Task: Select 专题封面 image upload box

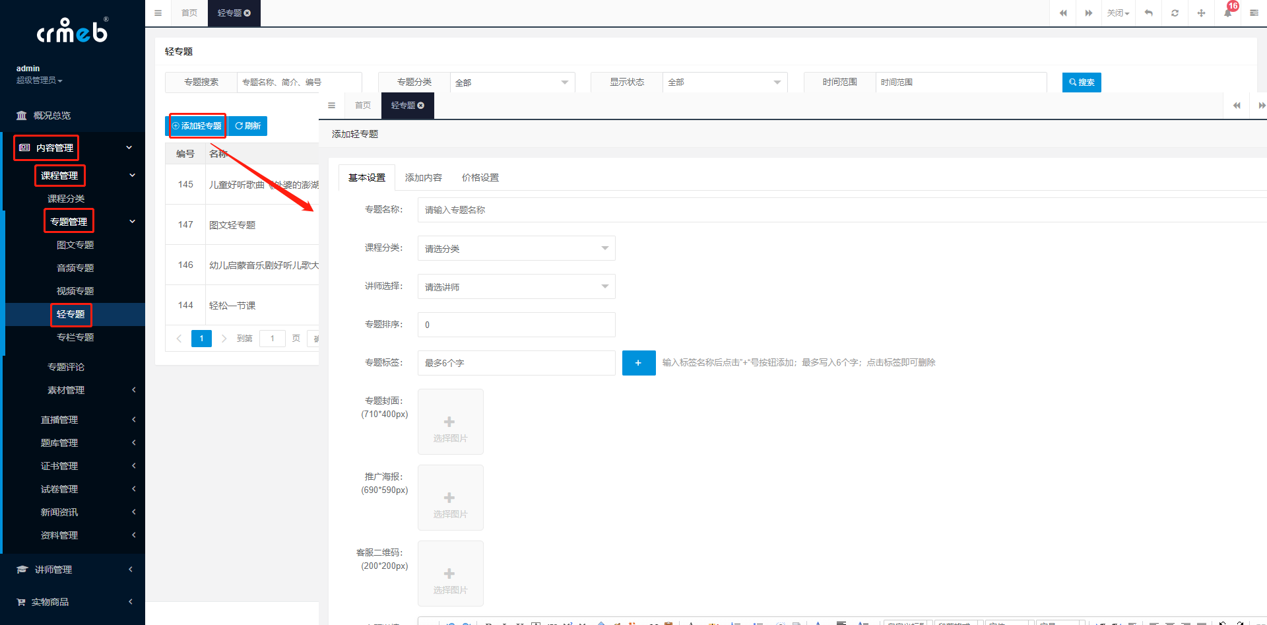Action: [x=450, y=422]
